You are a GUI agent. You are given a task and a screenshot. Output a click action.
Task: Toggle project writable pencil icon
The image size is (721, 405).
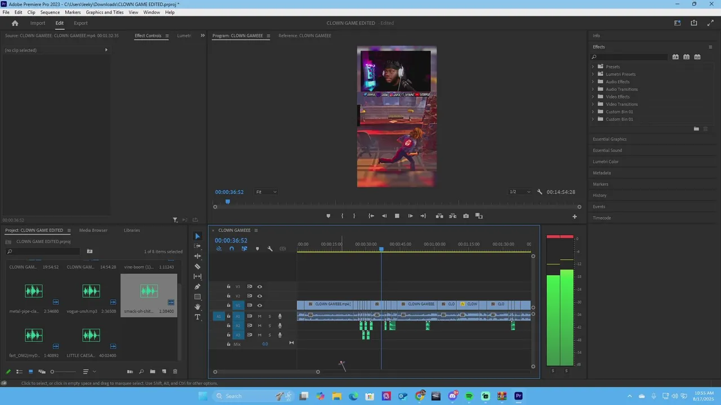point(8,372)
